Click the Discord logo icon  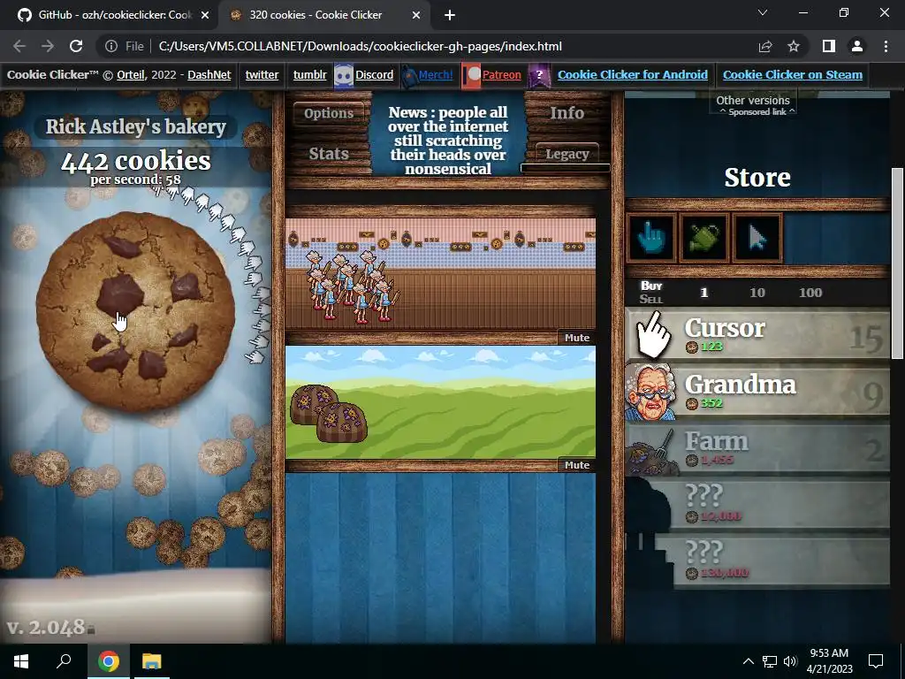point(344,76)
